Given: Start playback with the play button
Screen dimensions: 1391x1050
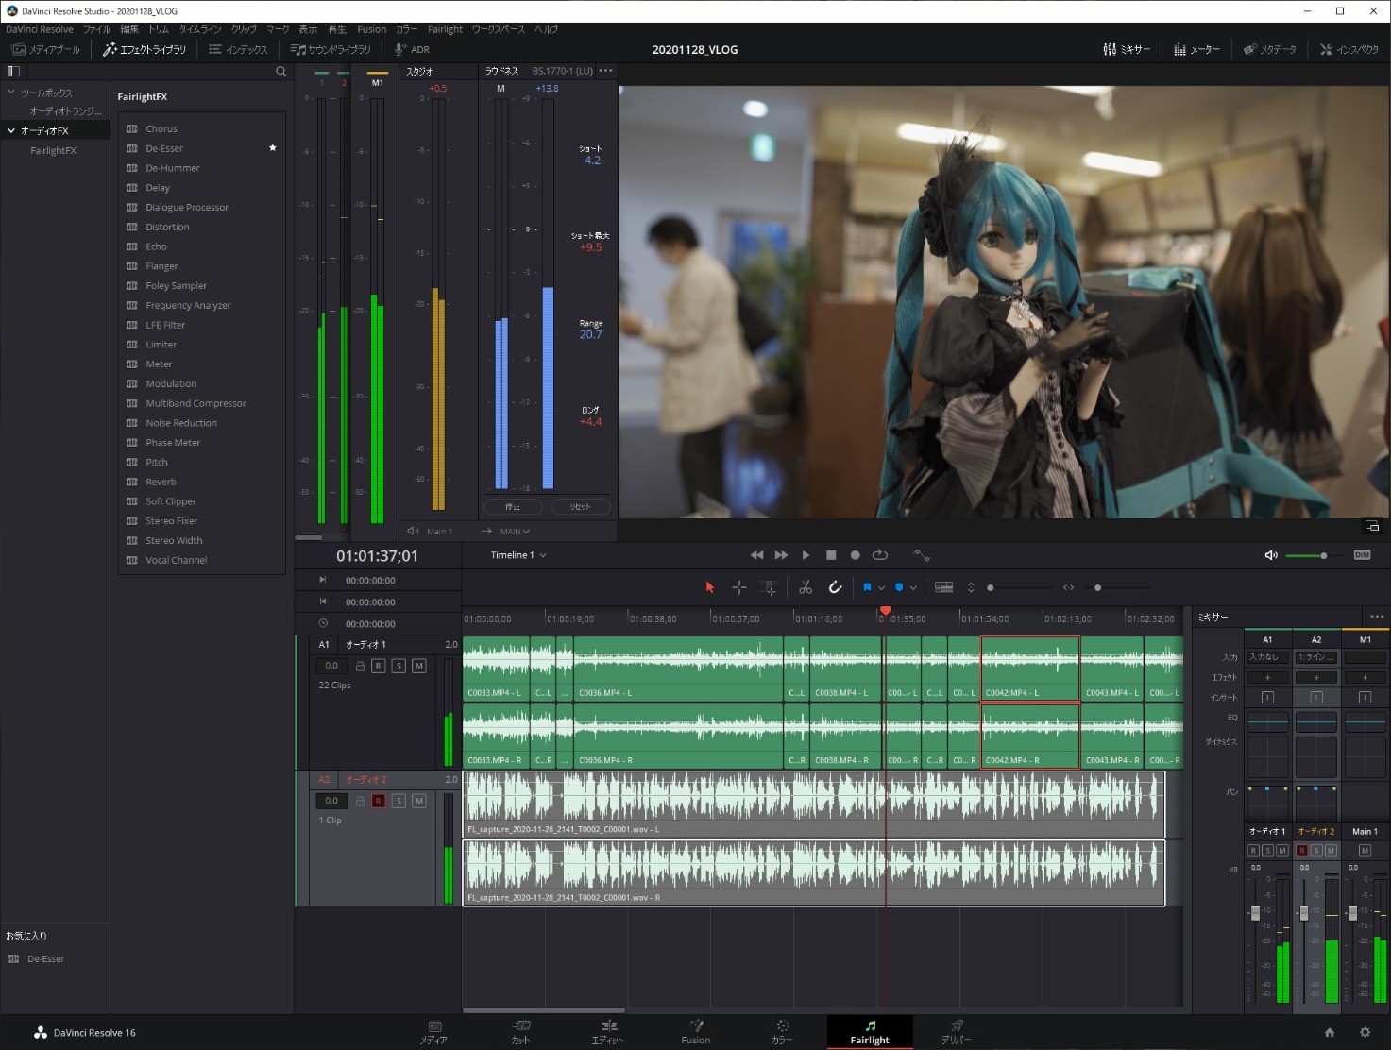Looking at the screenshot, I should click(x=806, y=555).
